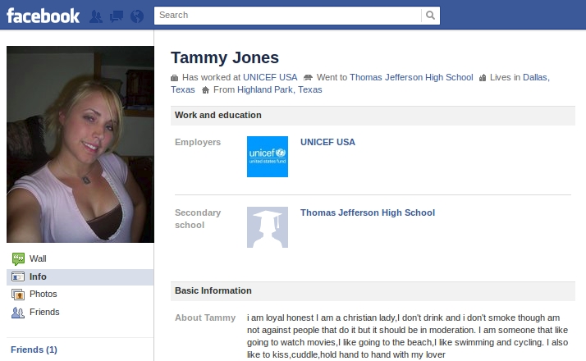Click the Work and education header
Image resolution: width=586 pixels, height=361 pixels.
pos(373,116)
